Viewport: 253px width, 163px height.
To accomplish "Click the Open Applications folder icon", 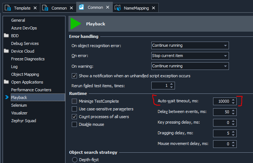I will pos(6,82).
